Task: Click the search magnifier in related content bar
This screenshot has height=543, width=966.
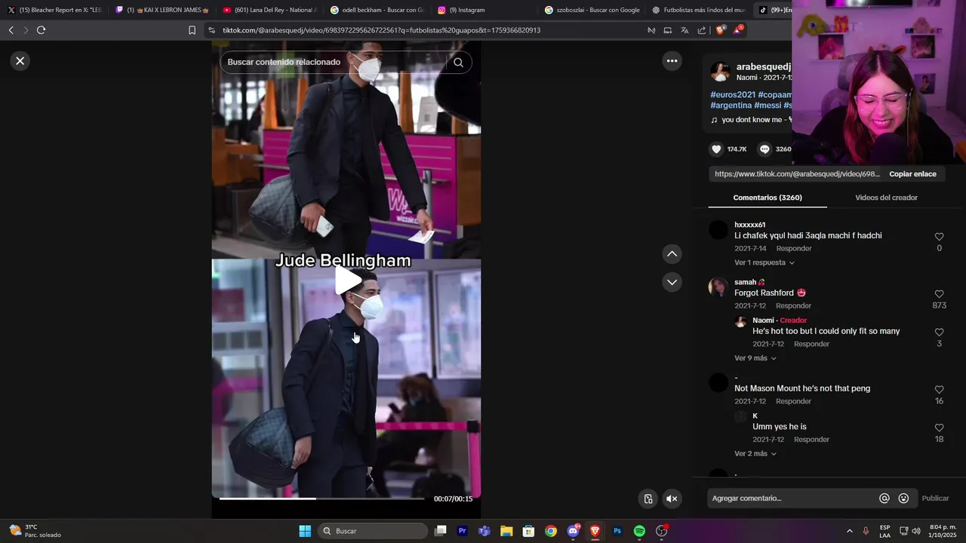Action: pos(458,63)
